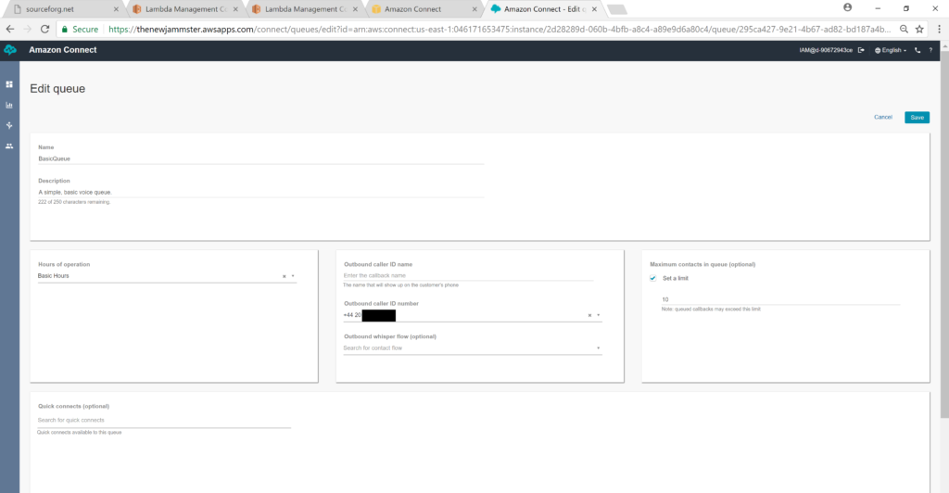Clear the outbound caller ID number with x
This screenshot has width=949, height=493.
pyautogui.click(x=589, y=315)
